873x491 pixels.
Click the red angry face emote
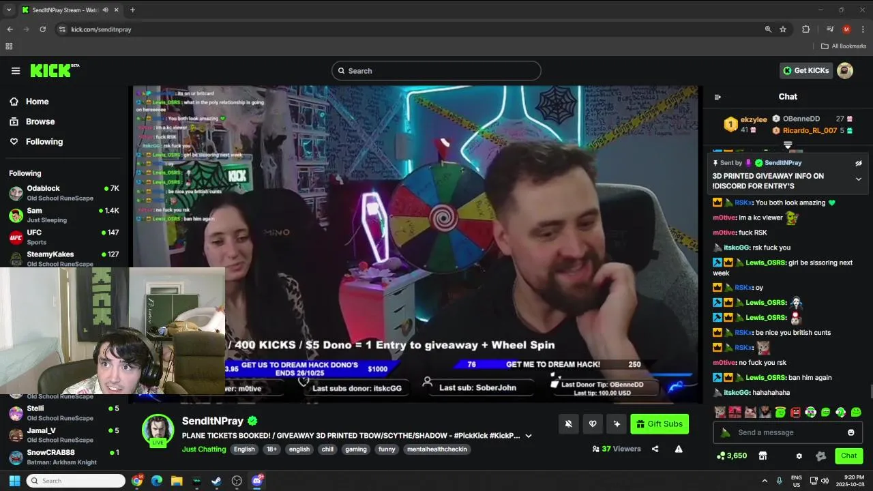coord(796,412)
